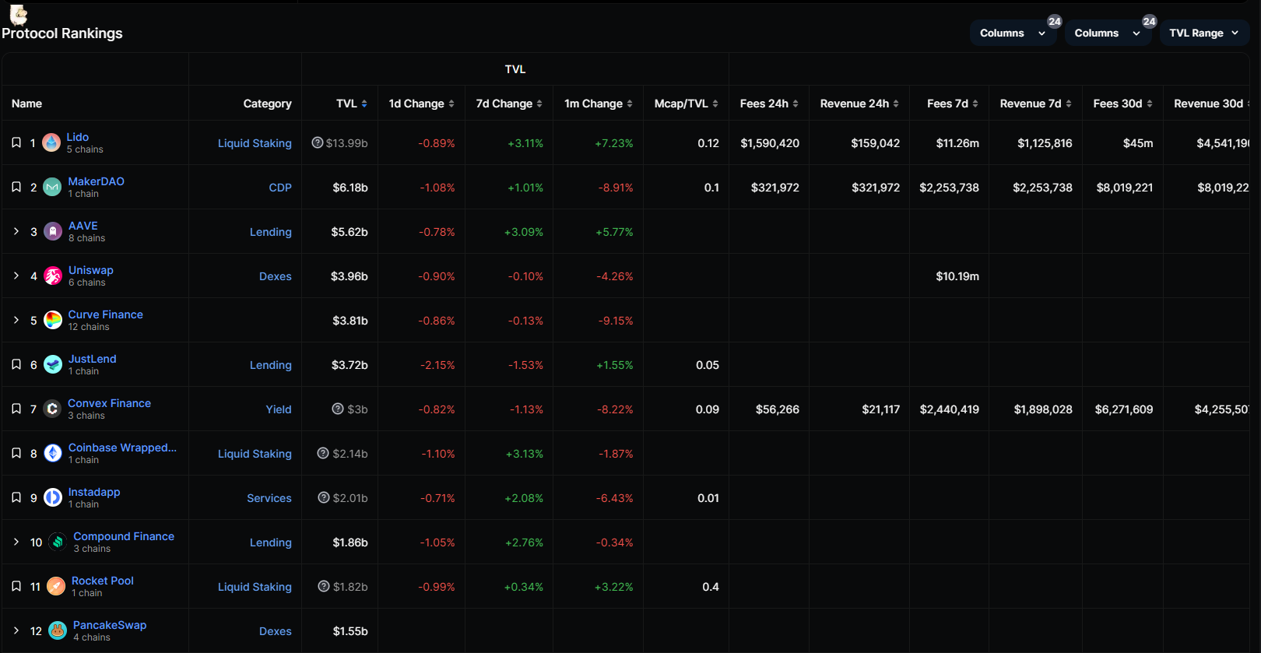Viewport: 1261px width, 653px height.
Task: Click the AAVE ghost logo icon
Action: [53, 231]
